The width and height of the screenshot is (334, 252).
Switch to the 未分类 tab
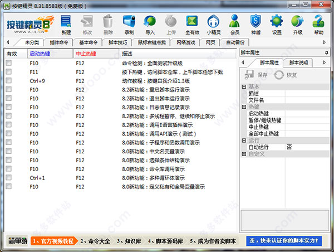click(x=32, y=42)
